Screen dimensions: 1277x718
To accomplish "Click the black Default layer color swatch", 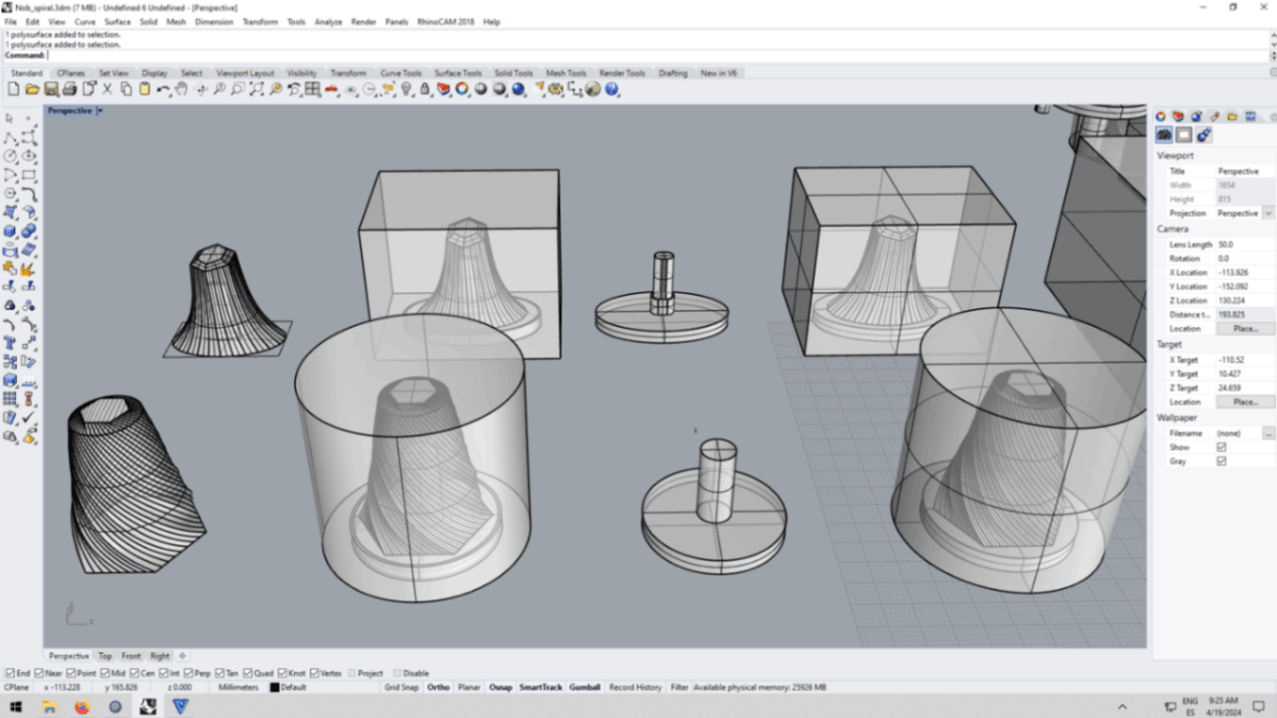I will [x=274, y=687].
